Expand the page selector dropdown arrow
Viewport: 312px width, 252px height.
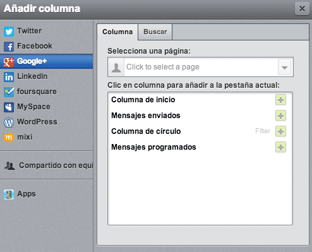click(284, 67)
